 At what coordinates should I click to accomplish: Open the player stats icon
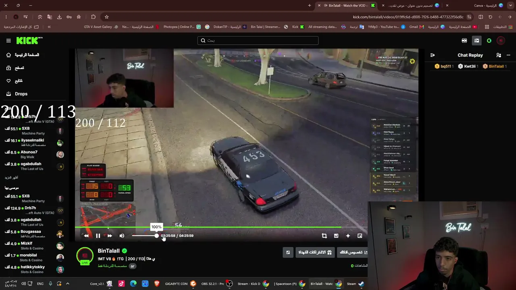[x=336, y=236]
